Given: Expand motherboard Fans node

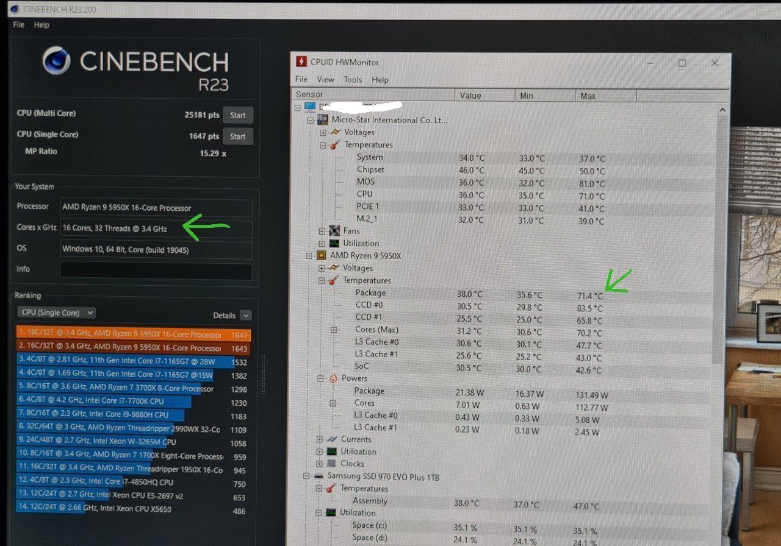Looking at the screenshot, I should [322, 231].
